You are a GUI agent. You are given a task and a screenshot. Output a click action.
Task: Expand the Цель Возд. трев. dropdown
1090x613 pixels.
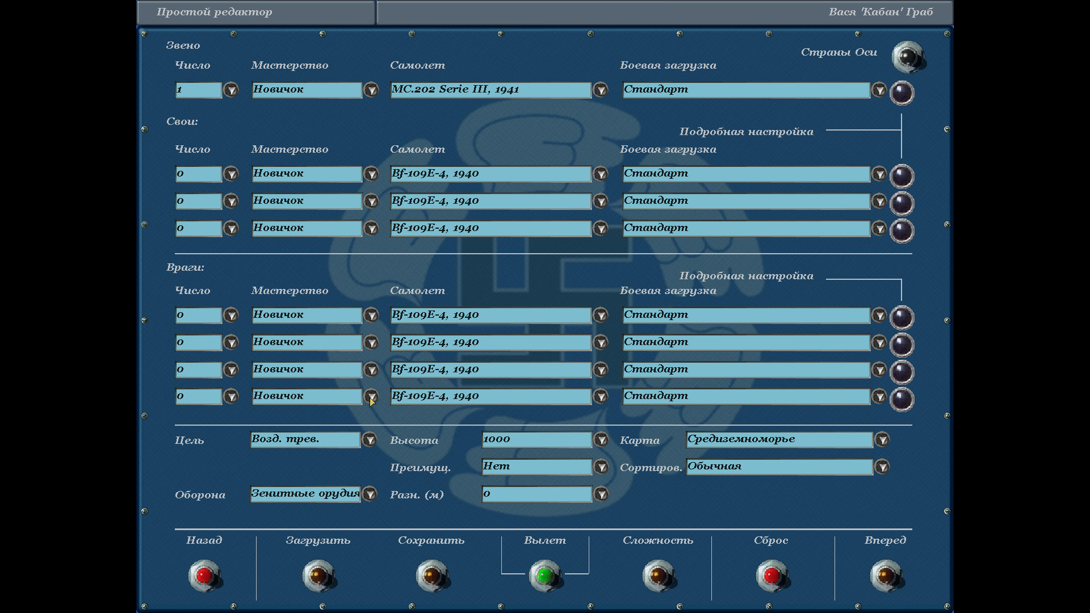coord(369,439)
